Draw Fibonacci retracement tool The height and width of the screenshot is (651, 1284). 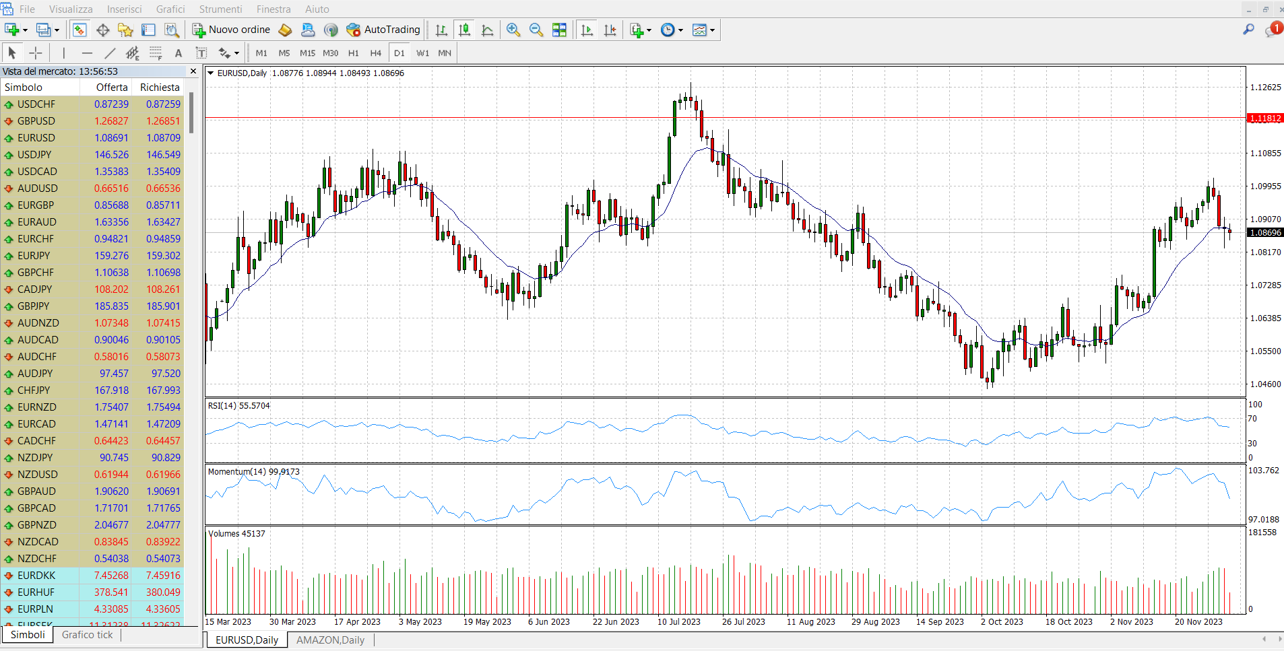coord(156,53)
